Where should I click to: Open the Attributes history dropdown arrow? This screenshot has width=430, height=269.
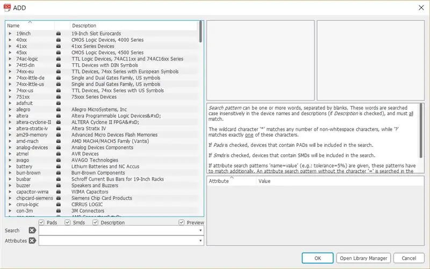tap(200, 241)
